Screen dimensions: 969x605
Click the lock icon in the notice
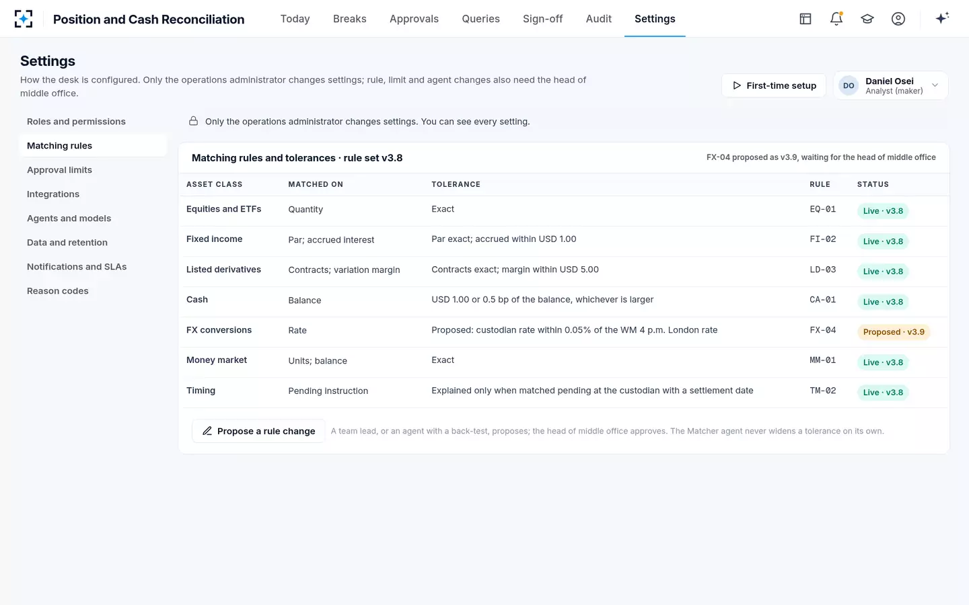pos(193,121)
